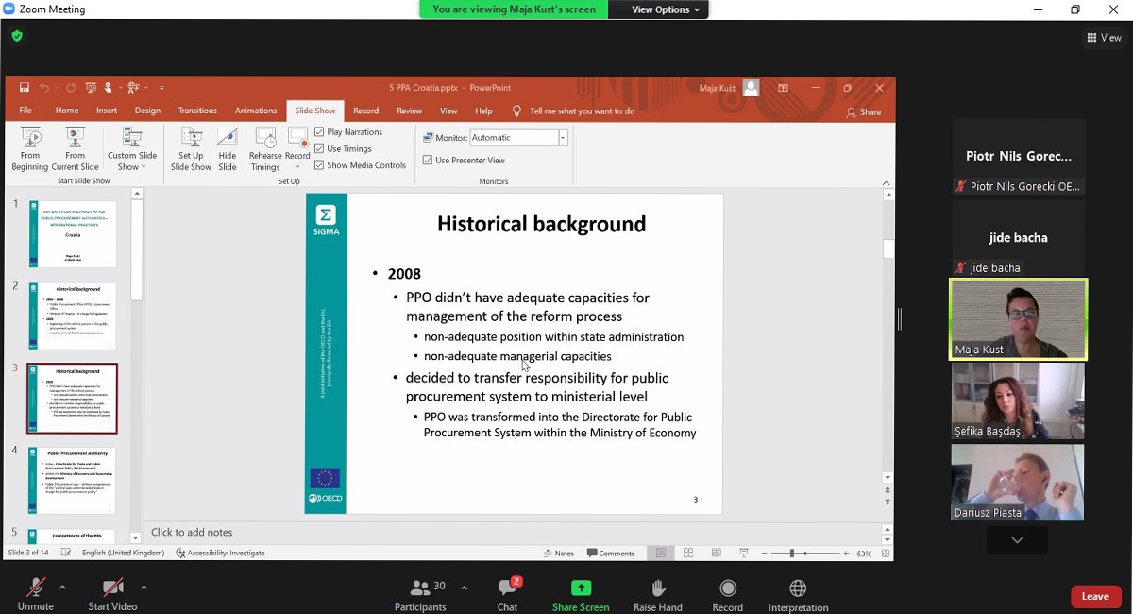Viewport: 1133px width, 614px height.
Task: Click English (United Kingdom) language status
Action: [123, 554]
